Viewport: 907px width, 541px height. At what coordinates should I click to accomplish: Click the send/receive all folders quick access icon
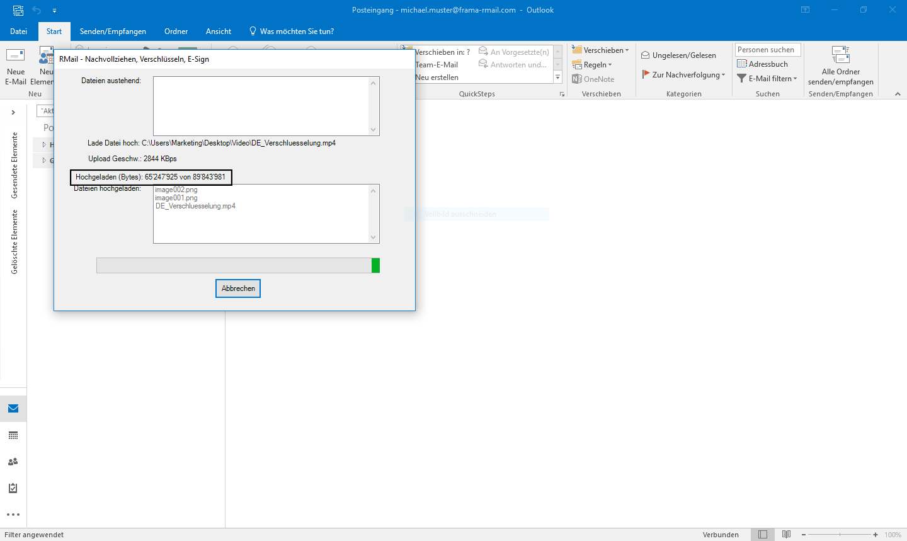click(x=18, y=10)
